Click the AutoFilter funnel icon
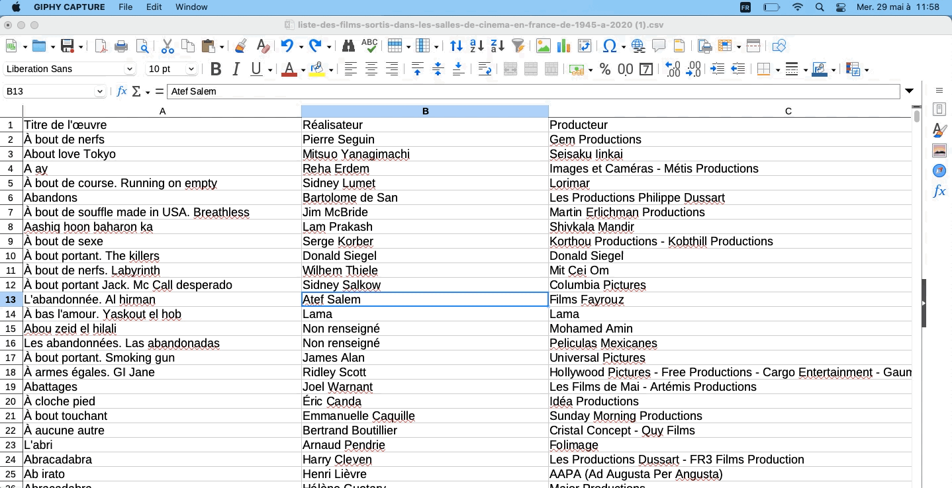Screen dimensions: 952x488 518,46
